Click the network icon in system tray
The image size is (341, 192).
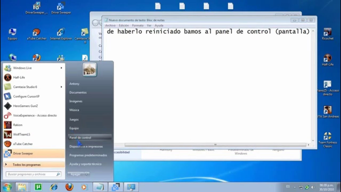click(301, 187)
